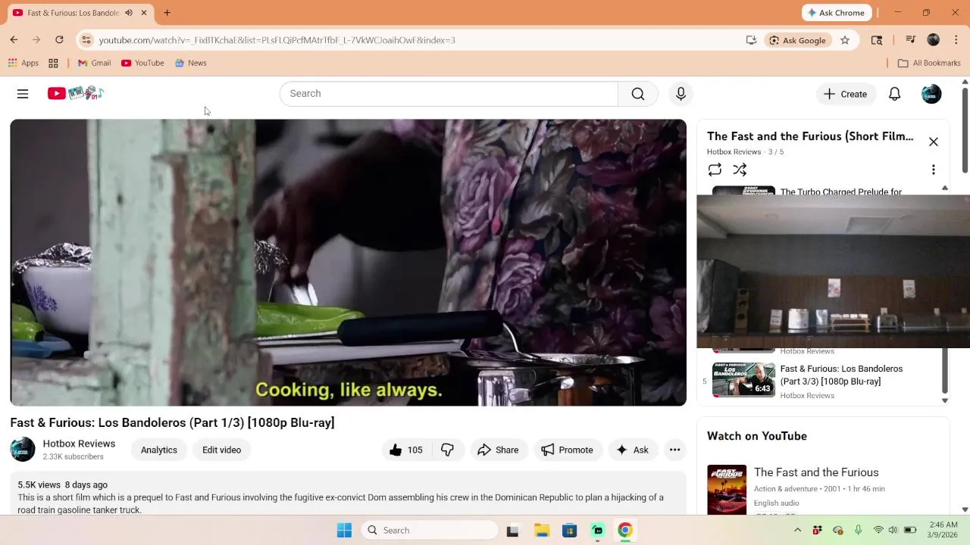Click the main video player
Viewport: 970px width, 545px height.
[x=348, y=263]
